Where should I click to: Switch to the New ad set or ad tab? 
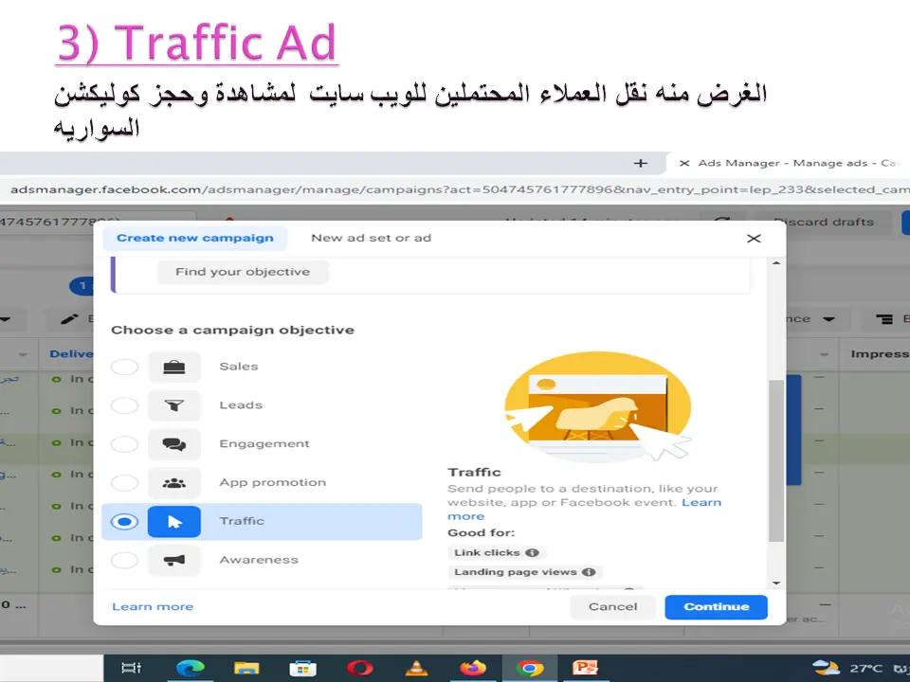click(x=371, y=238)
